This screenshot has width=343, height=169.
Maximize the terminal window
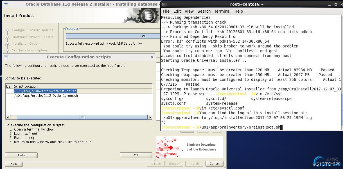click(336, 4)
